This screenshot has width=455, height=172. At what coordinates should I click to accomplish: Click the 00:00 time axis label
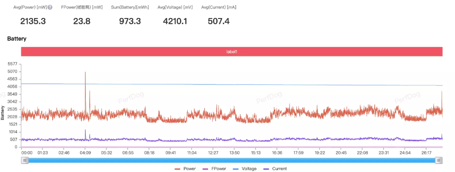[27, 153]
